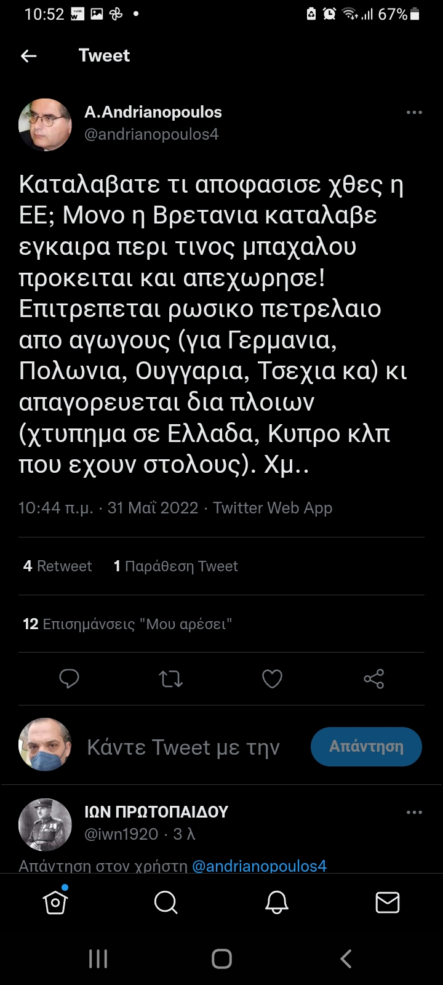Like the tweet with heart icon
Viewport: 443px width, 985px height.
click(272, 679)
